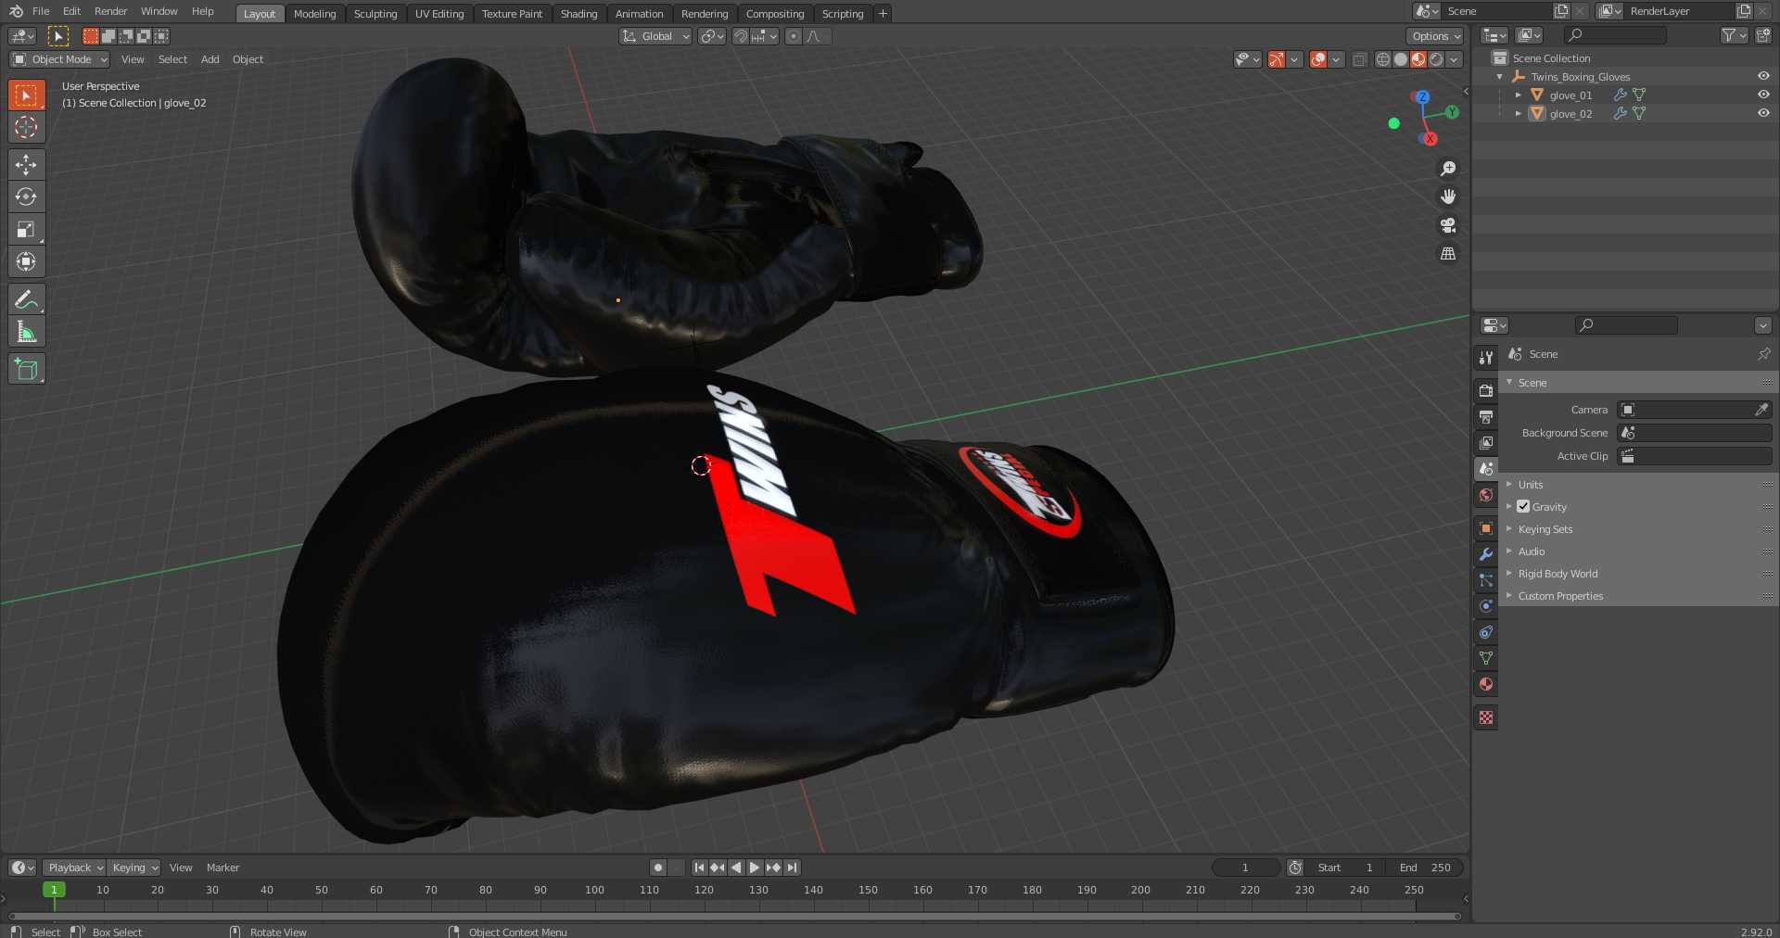Switch to Modeling workspace tab

click(x=314, y=14)
